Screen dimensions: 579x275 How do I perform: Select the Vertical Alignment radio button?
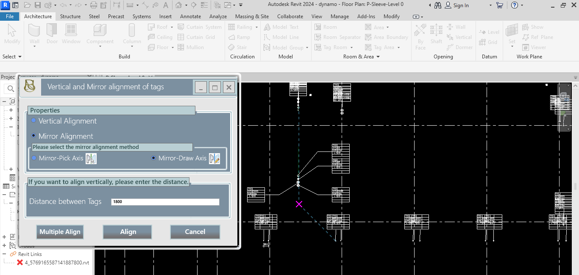[34, 121]
